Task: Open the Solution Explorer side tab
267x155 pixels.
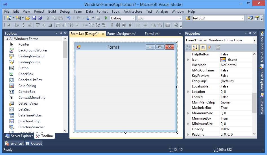Action: pyautogui.click(x=262, y=47)
